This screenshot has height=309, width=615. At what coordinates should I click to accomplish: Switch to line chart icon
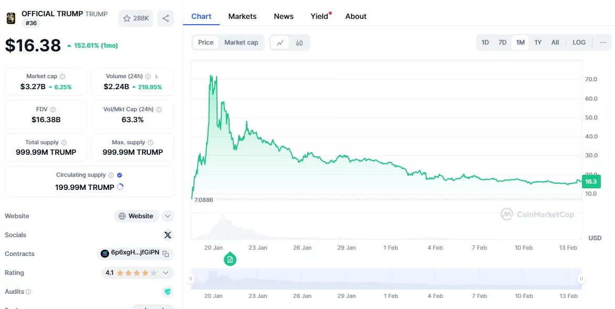(280, 43)
